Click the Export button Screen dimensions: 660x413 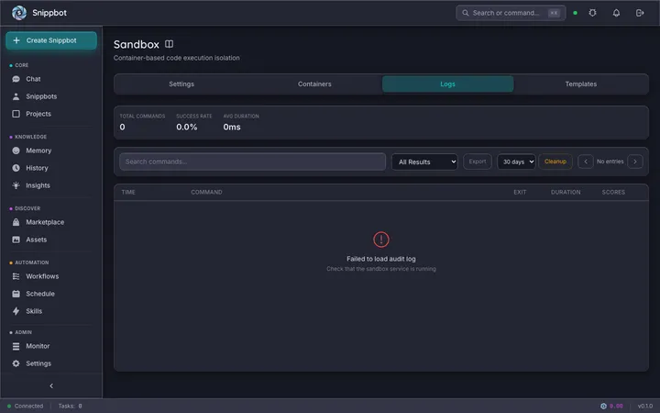[x=478, y=162]
